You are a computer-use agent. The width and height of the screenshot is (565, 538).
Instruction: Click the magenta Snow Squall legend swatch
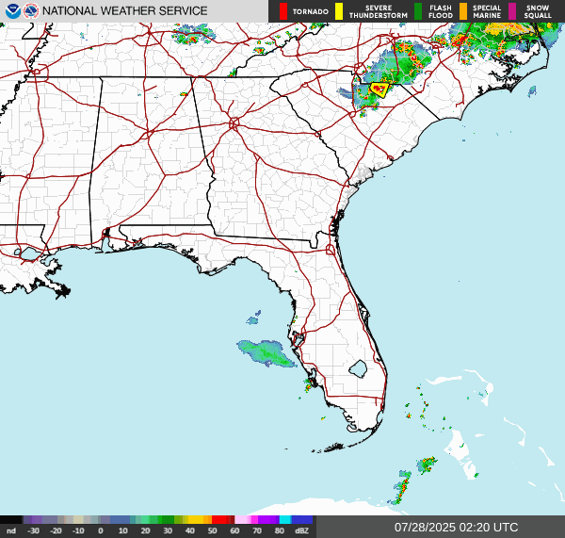click(512, 11)
